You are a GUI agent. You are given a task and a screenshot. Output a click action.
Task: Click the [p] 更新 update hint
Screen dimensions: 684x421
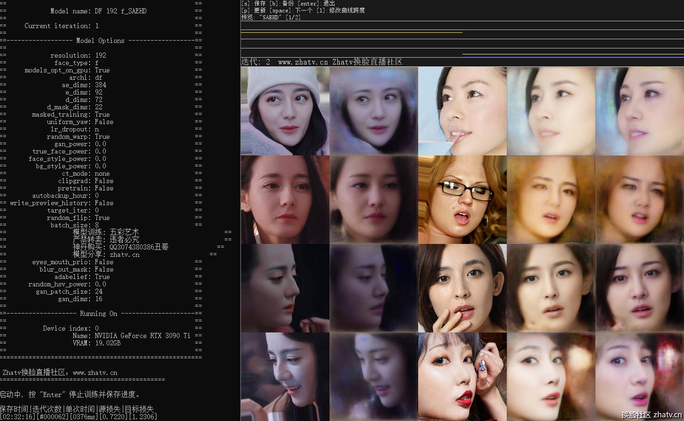tap(253, 10)
